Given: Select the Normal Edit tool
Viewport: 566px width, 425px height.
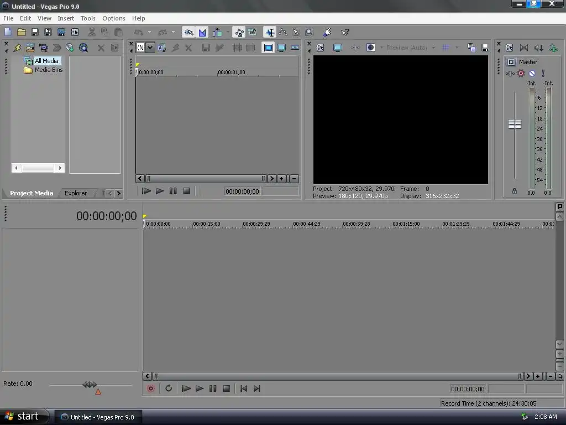Looking at the screenshot, I should (270, 32).
